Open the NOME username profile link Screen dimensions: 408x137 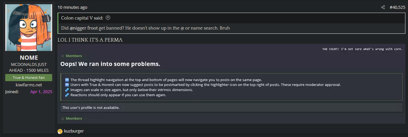(x=29, y=57)
